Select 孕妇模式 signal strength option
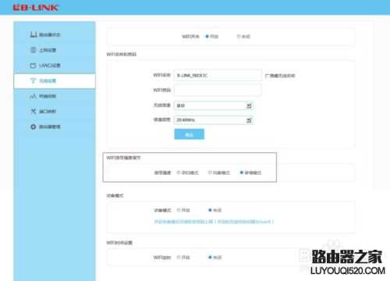Screen dimensions: 390x281 tap(179, 173)
